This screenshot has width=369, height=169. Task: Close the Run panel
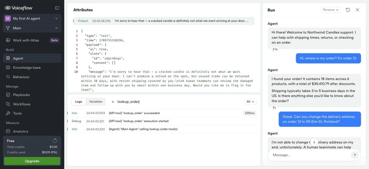[358, 10]
